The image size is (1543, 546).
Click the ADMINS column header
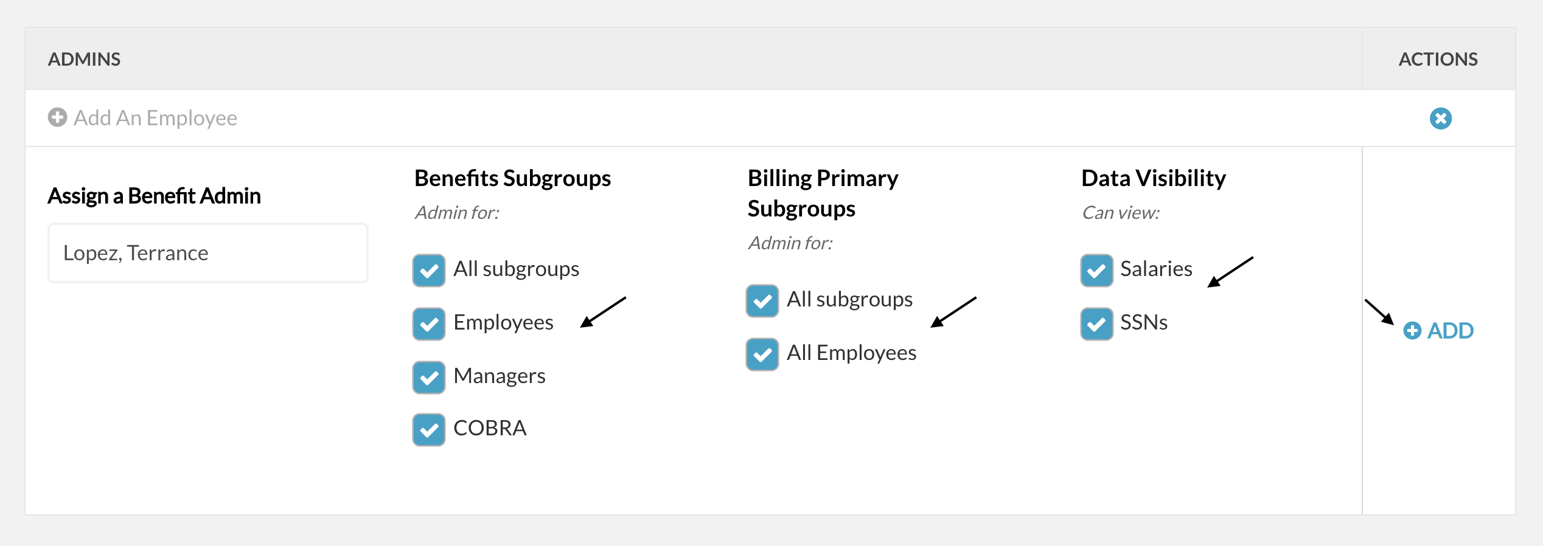[84, 59]
